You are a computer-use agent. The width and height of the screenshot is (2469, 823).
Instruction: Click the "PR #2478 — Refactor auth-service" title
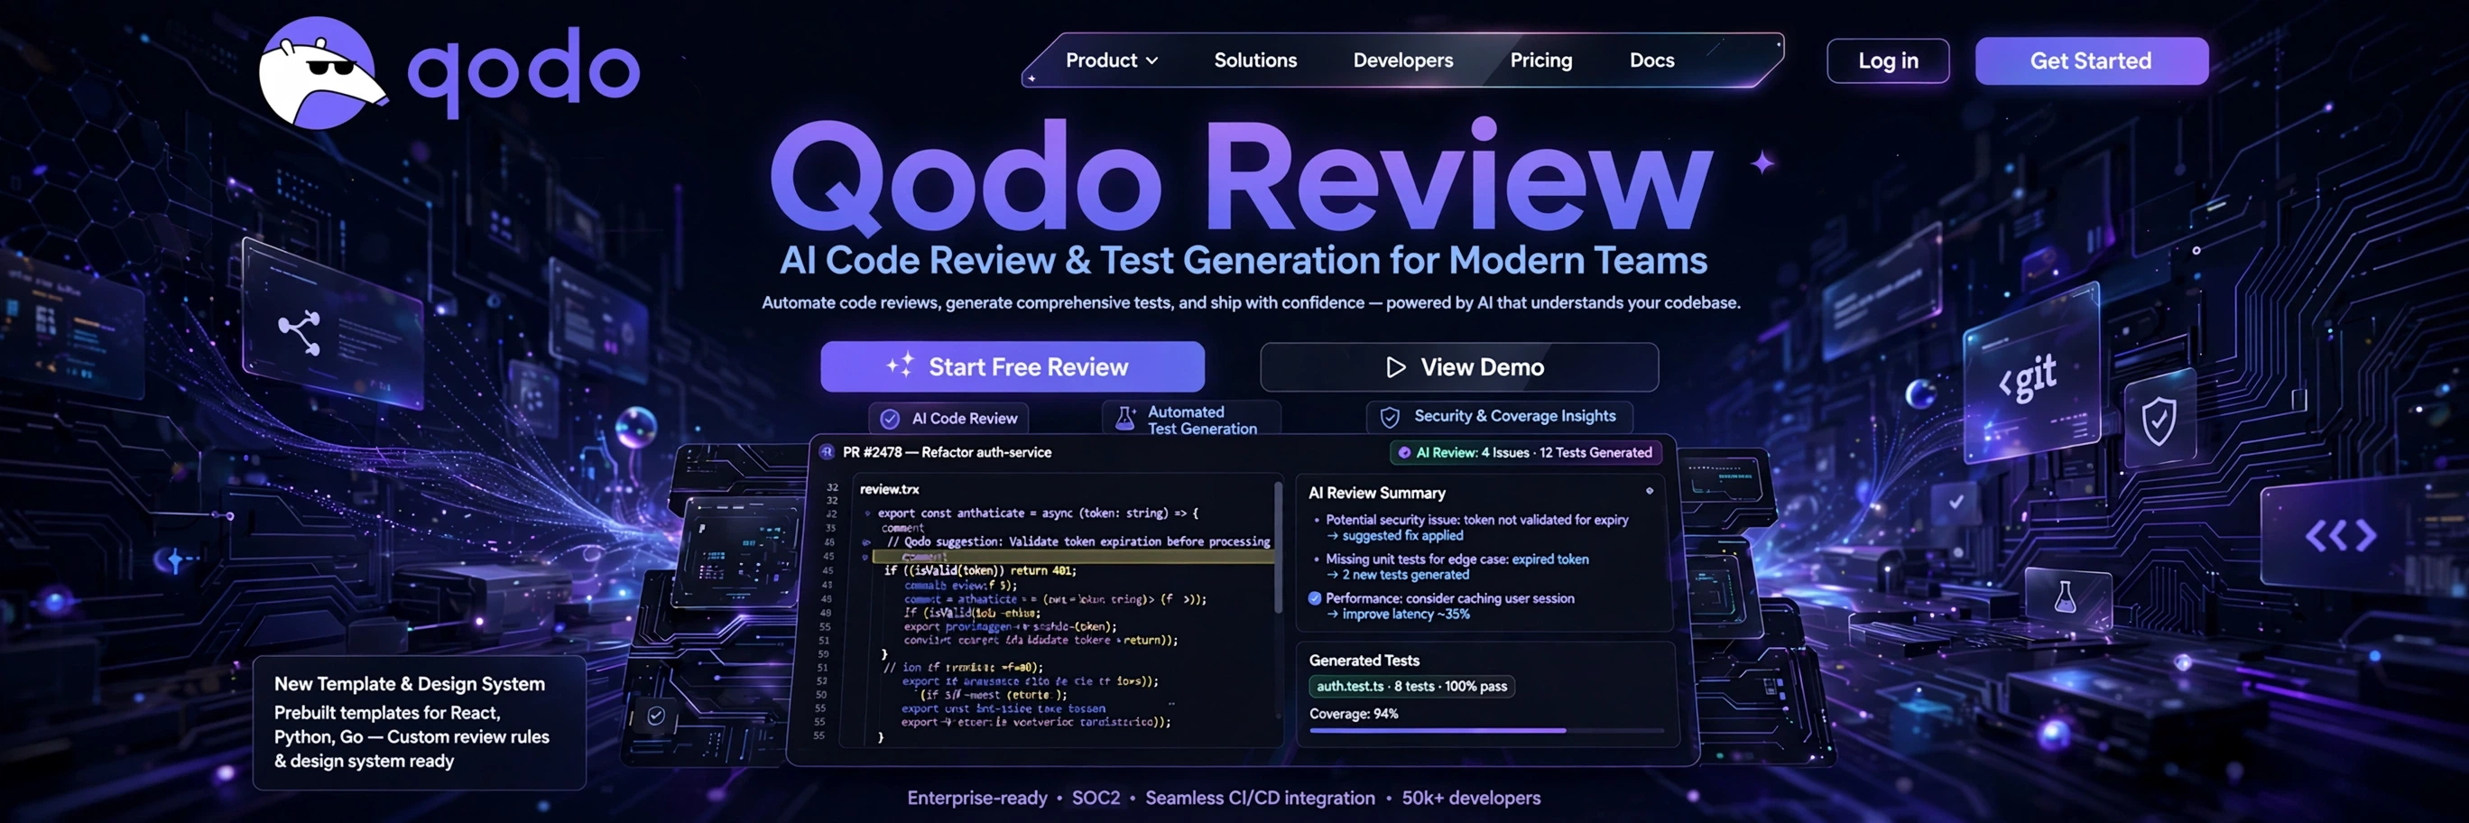pos(947,452)
